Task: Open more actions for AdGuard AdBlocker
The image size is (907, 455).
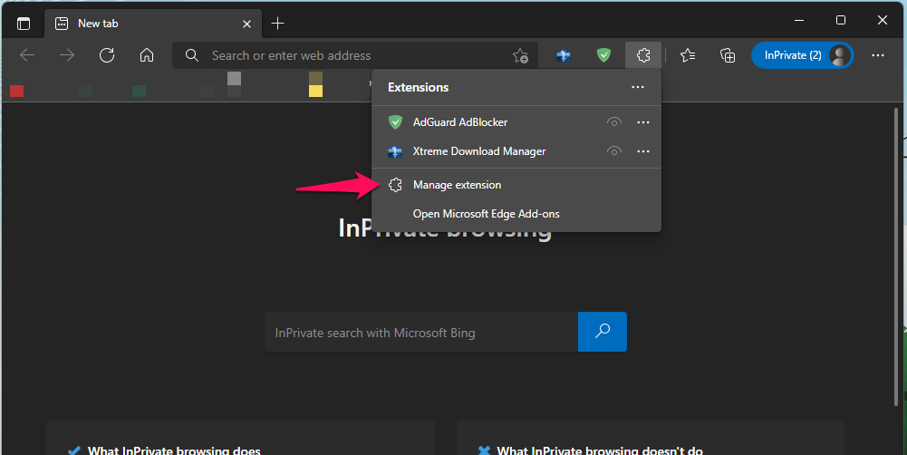Action: coord(643,122)
